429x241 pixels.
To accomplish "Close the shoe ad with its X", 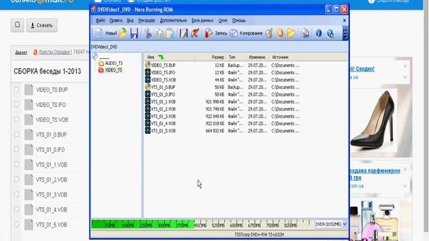I will click(x=405, y=66).
